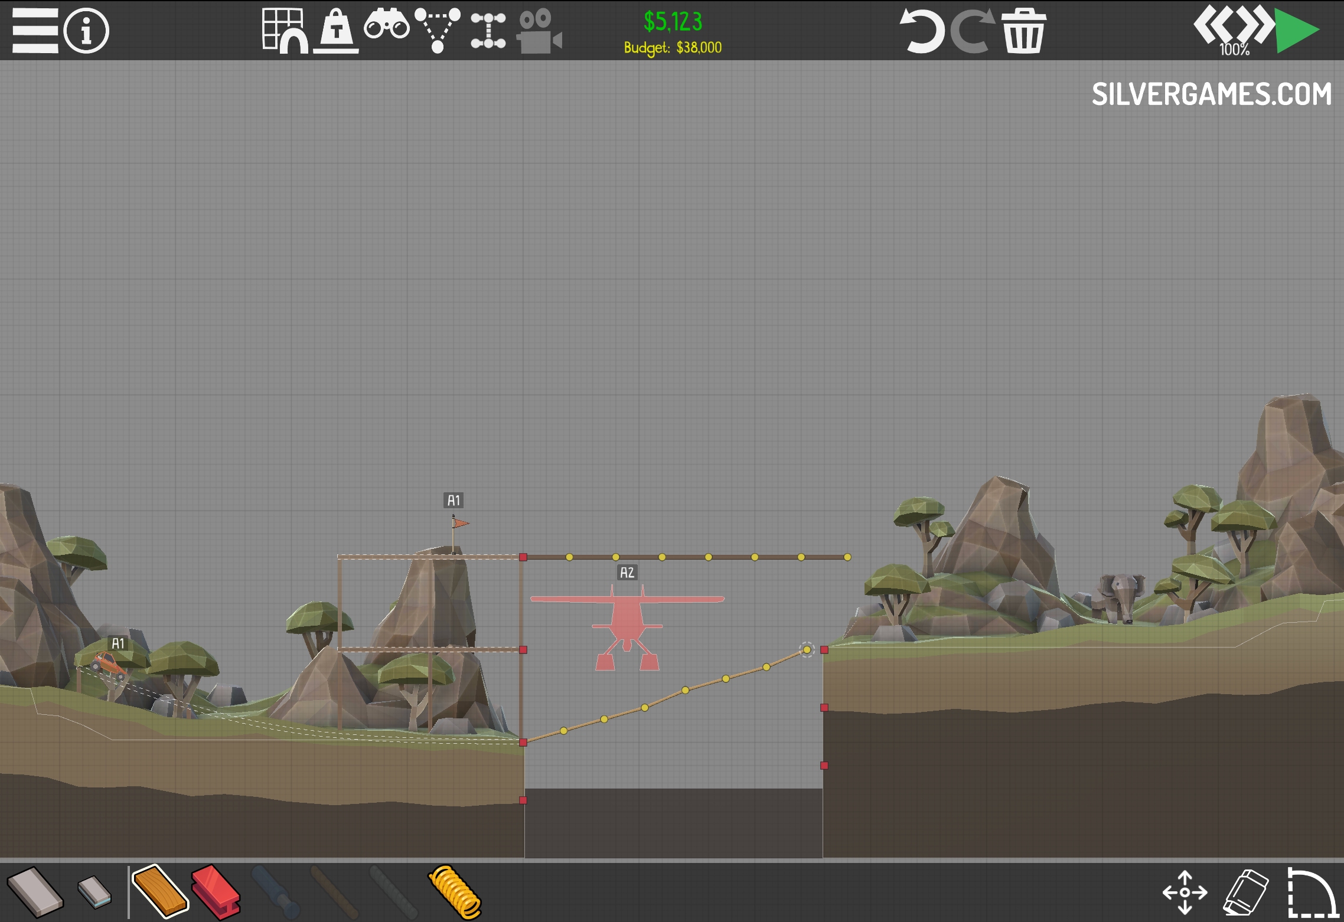Toggle the triangle tracing tool

pos(437,30)
